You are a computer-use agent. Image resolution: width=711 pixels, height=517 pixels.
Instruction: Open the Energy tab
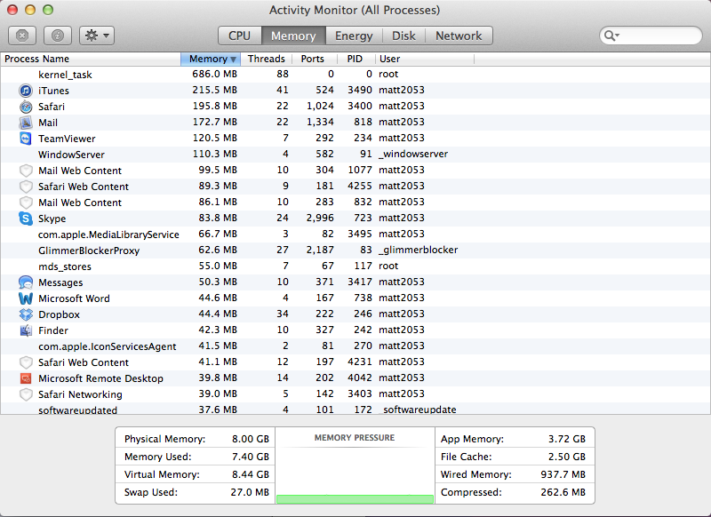[x=354, y=36]
